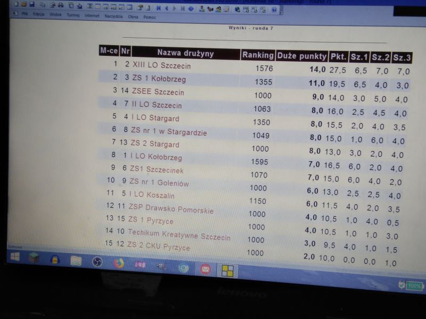
Task: Open the Okna menu
Action: tap(133, 17)
